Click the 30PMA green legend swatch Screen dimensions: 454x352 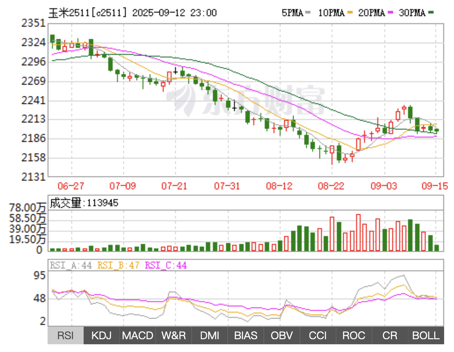(431, 13)
